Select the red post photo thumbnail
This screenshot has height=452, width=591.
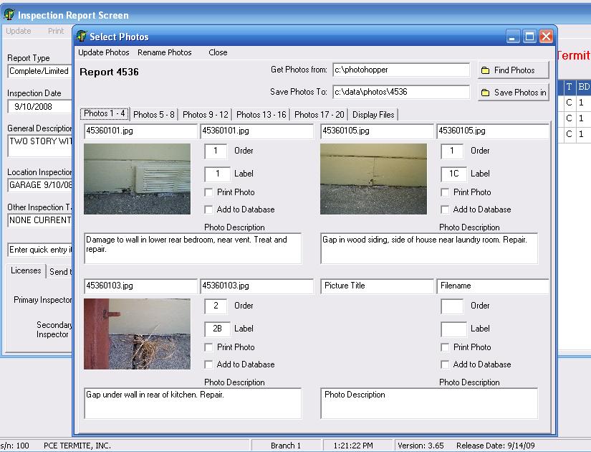[x=137, y=334]
